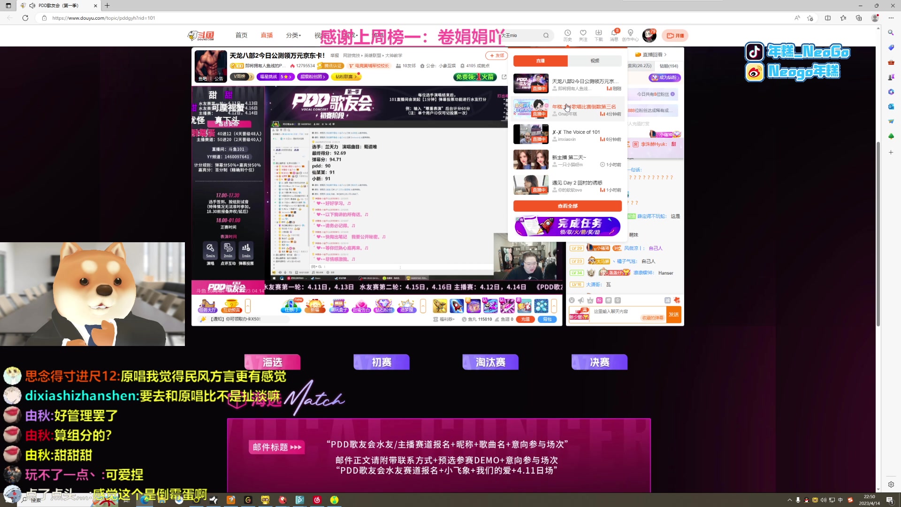Open history item X-X The Voice of 101
The height and width of the screenshot is (507, 901).
coord(567,134)
